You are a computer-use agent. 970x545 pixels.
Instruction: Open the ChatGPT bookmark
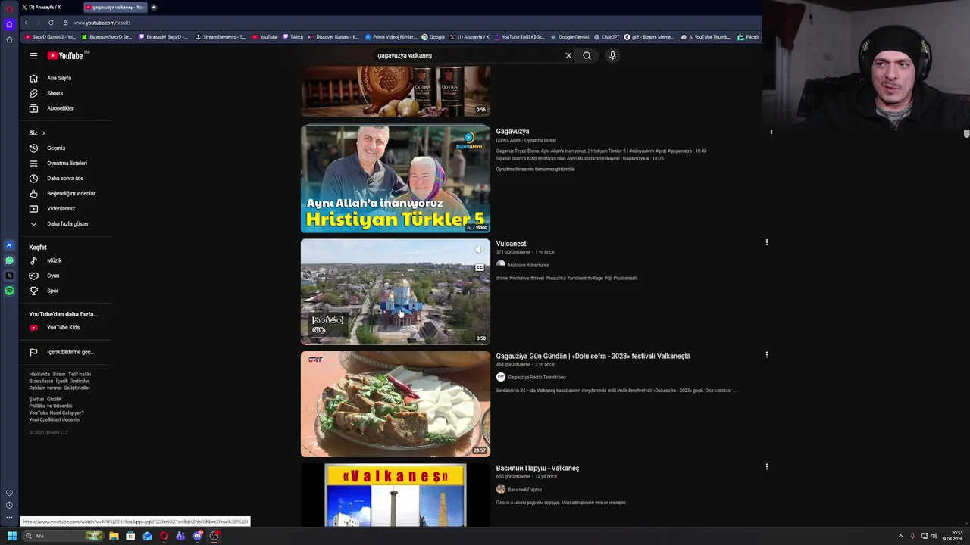pyautogui.click(x=606, y=37)
